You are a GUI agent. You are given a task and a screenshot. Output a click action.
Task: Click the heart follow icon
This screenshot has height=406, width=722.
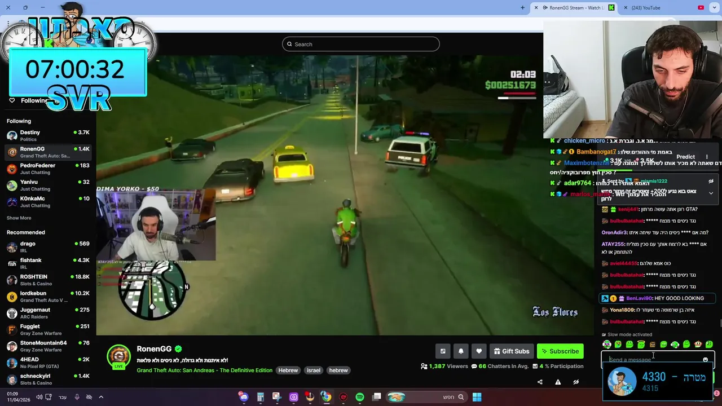pos(479,351)
